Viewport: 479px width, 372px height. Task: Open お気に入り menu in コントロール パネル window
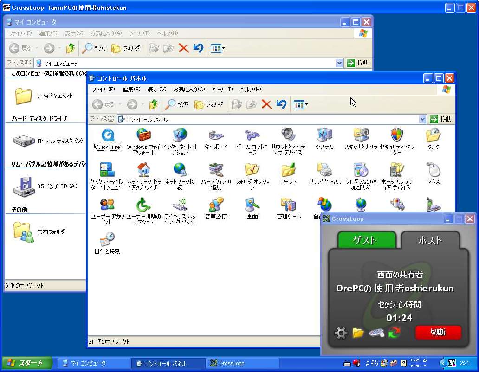[x=189, y=90]
